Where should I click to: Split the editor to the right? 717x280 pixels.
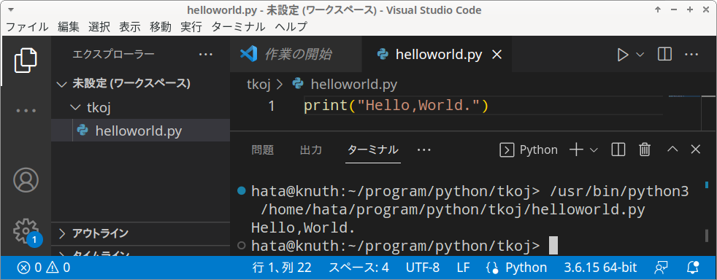664,55
